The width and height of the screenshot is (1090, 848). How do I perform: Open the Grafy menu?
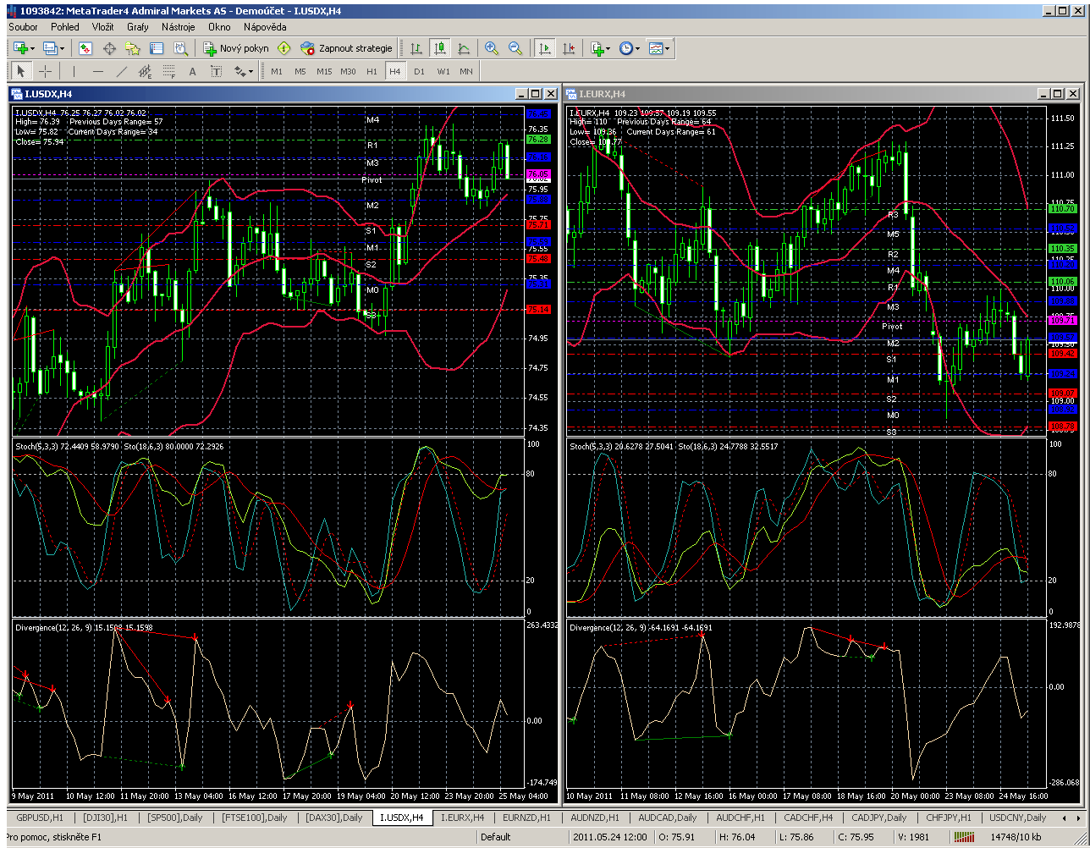pos(137,27)
